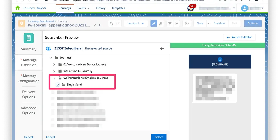
Task: Cancel the subscriber selection panel
Action: pyautogui.click(x=50, y=137)
